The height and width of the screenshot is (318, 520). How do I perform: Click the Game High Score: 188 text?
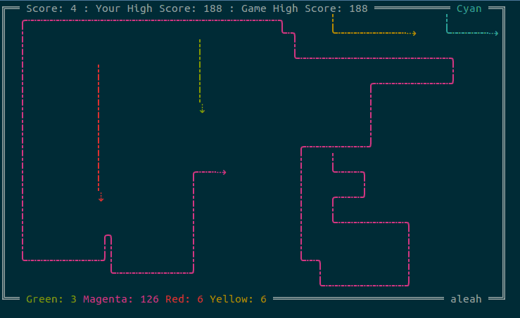pos(305,8)
